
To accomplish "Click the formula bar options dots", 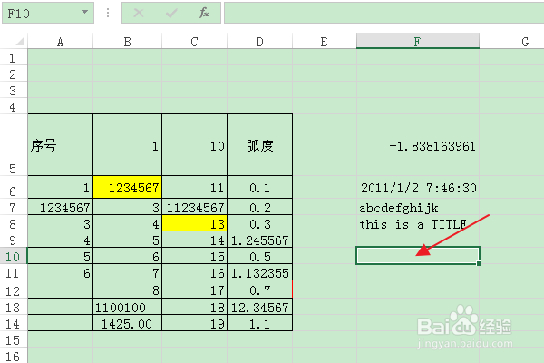I will coord(108,14).
